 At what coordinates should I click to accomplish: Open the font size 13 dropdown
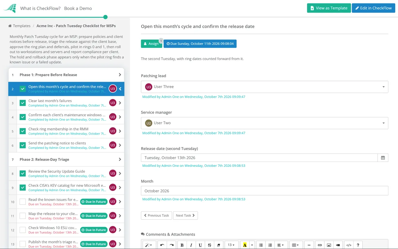pyautogui.click(x=231, y=245)
